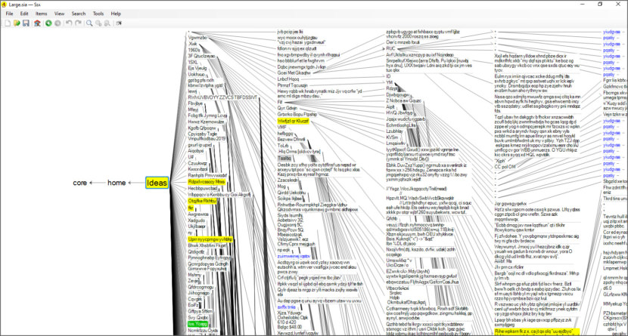Click the gray Forward arrow icon
The image size is (628, 336).
pyautogui.click(x=58, y=23)
